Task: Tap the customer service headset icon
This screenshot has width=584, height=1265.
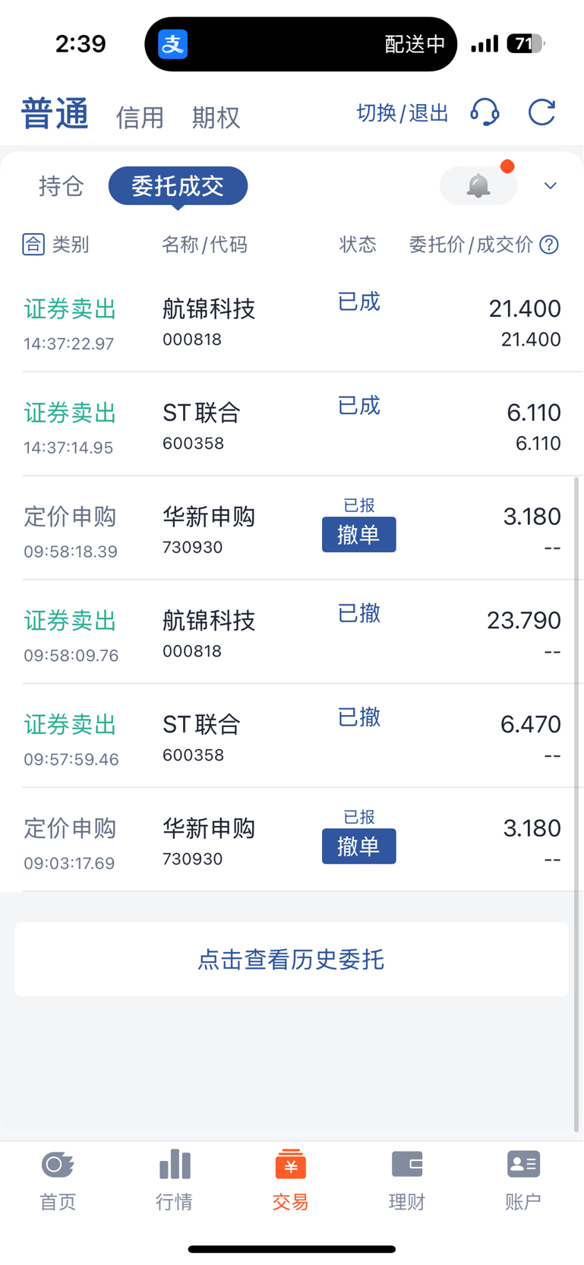Action: [485, 112]
